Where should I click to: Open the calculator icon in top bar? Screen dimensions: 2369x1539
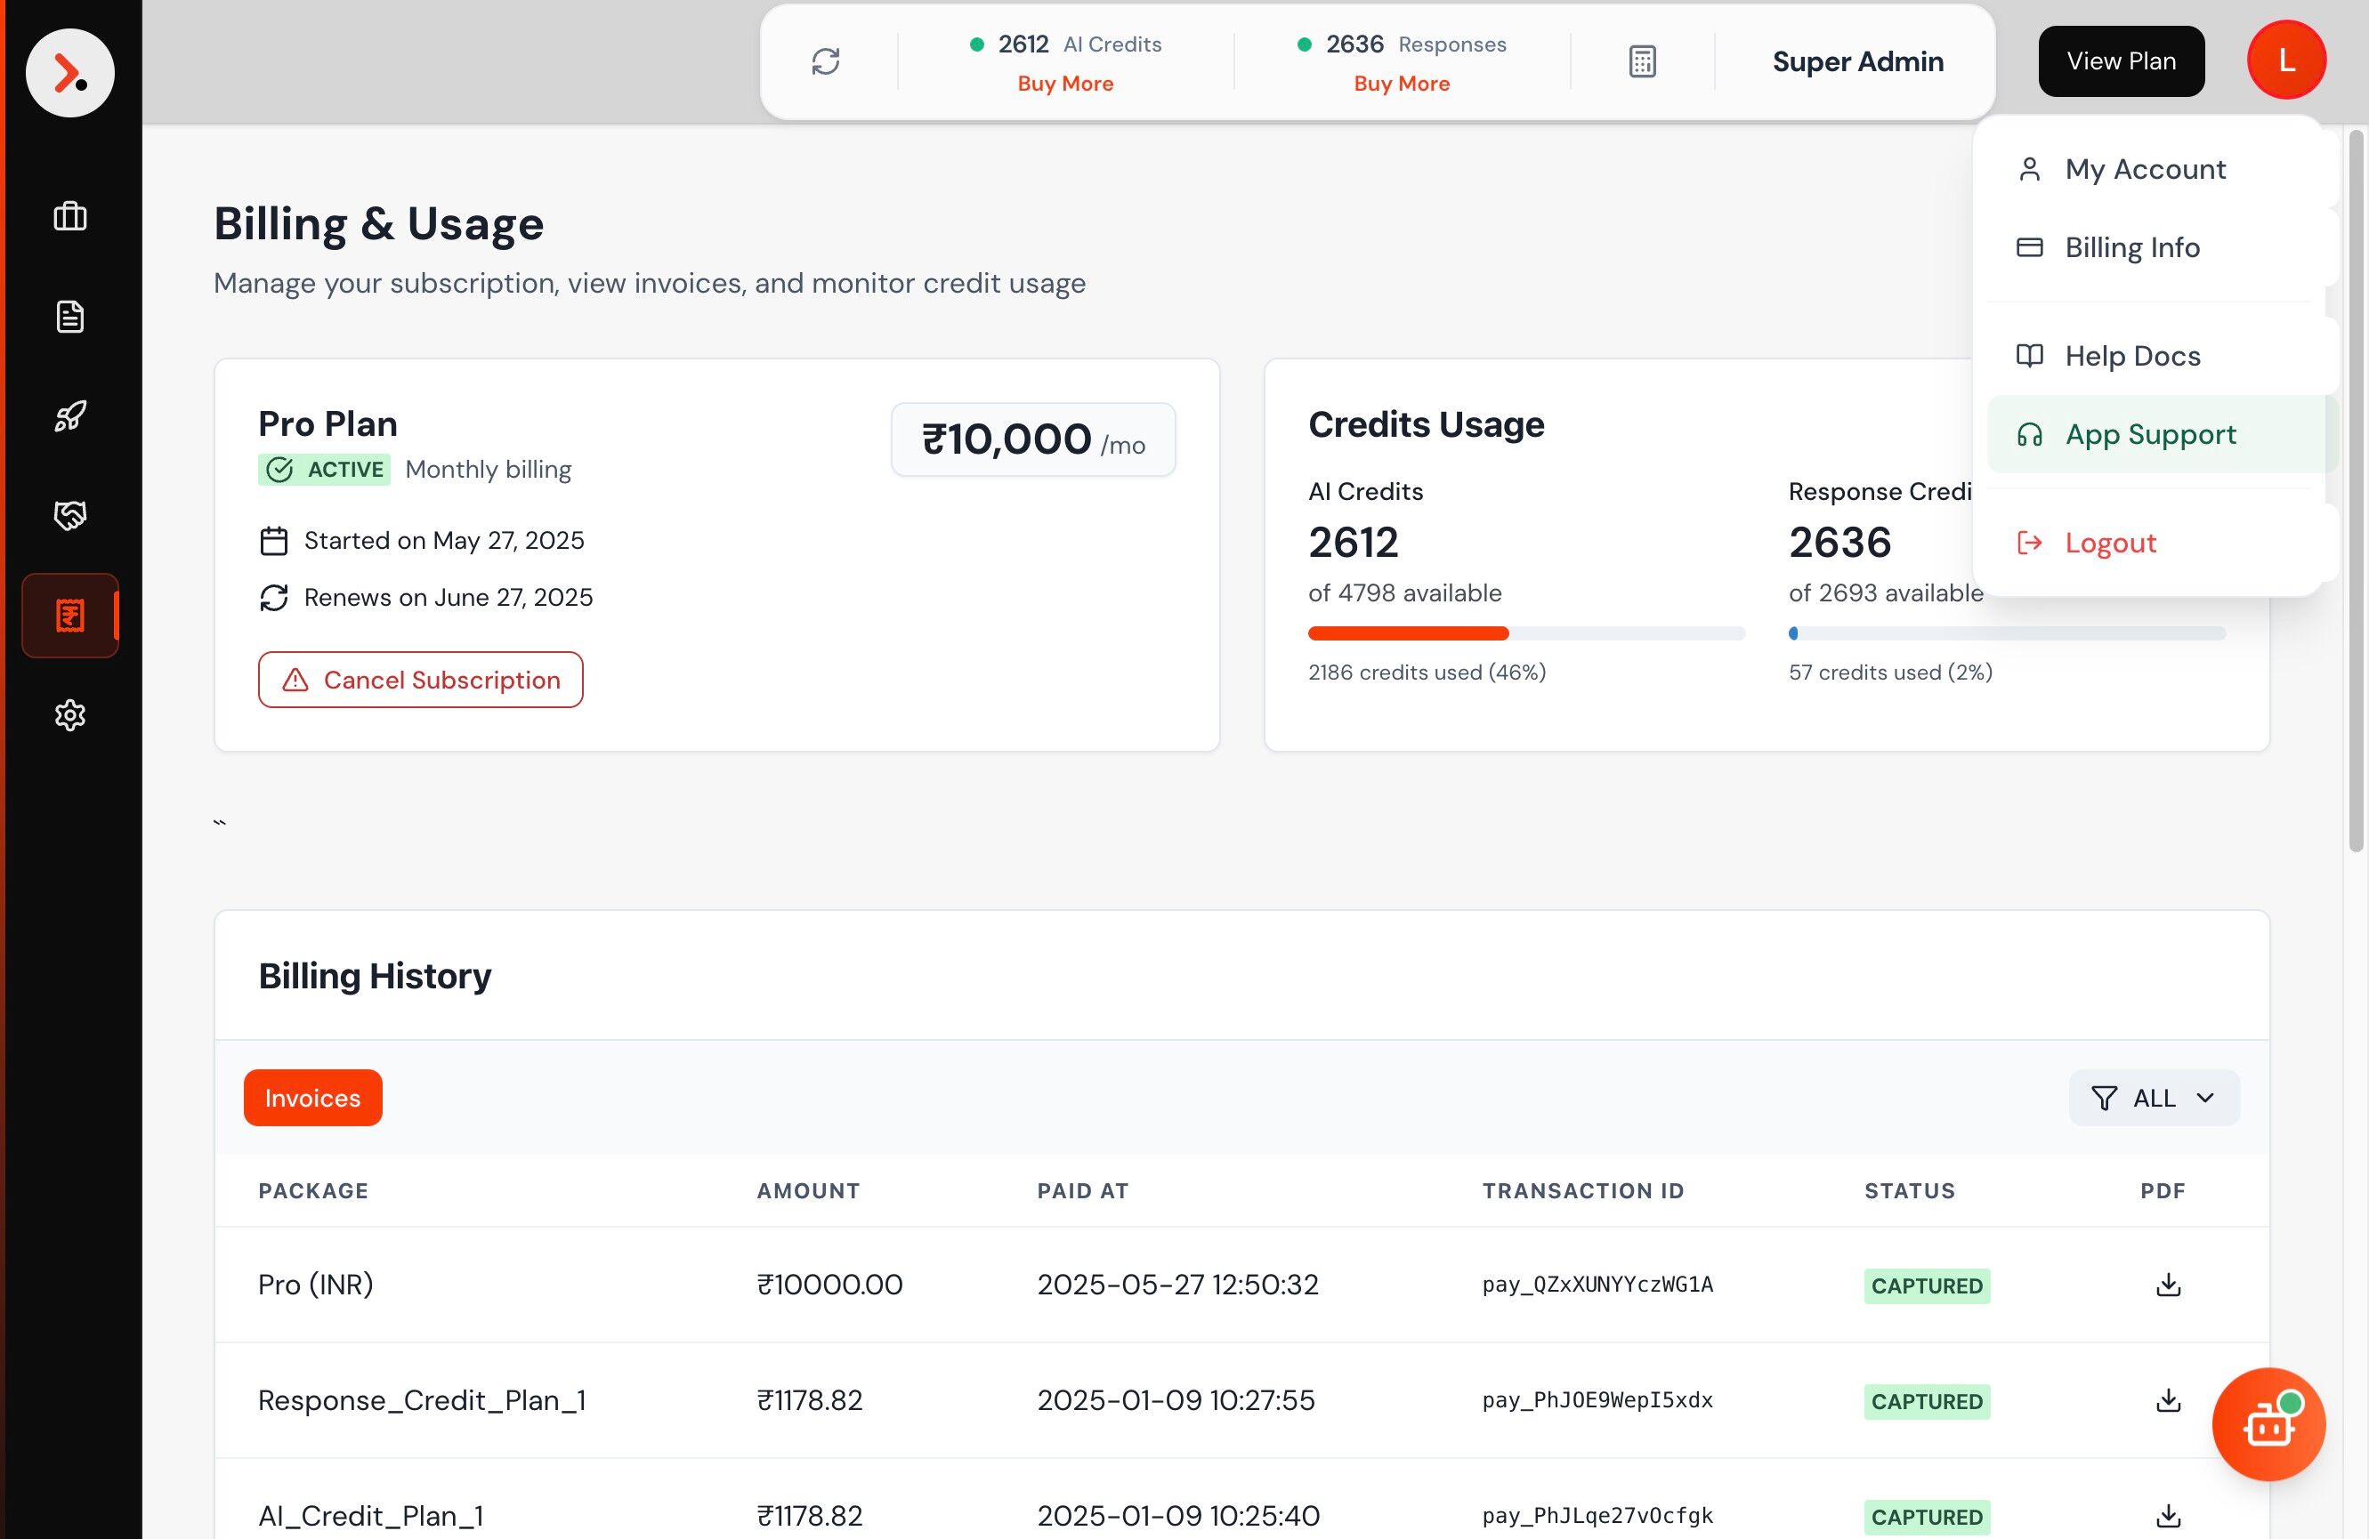[1641, 61]
